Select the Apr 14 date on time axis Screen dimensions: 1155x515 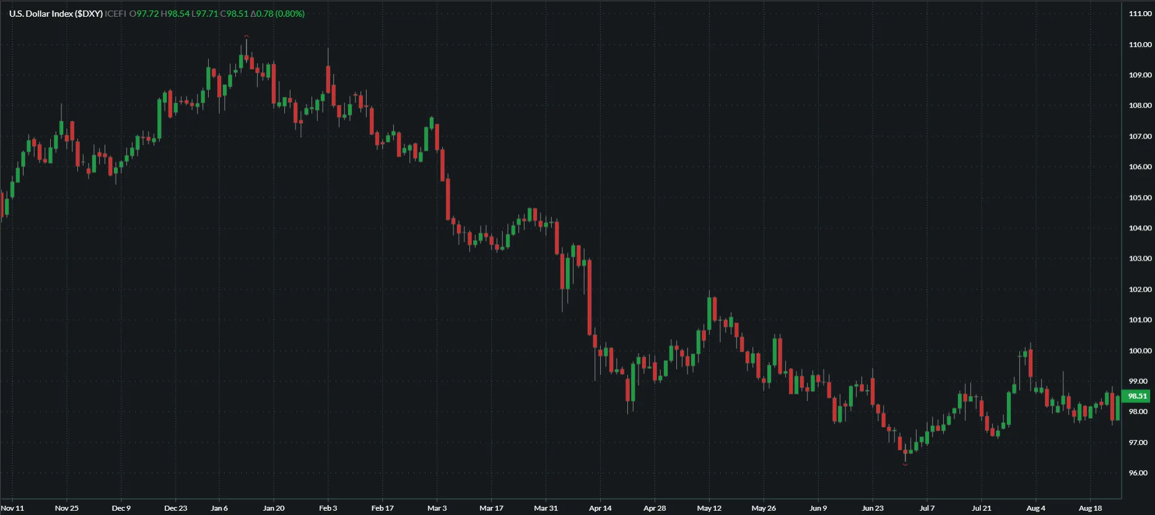pos(600,508)
